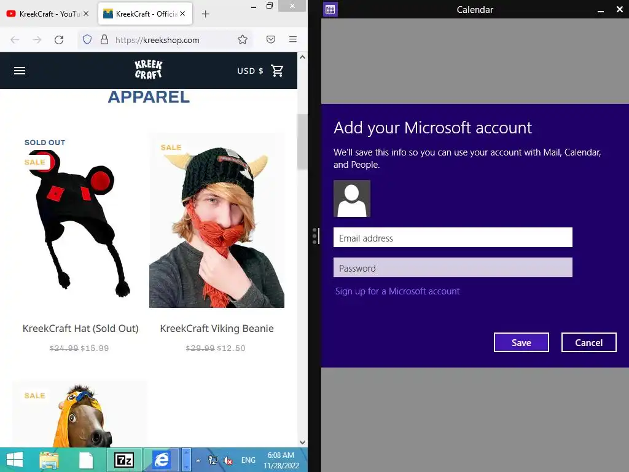The image size is (629, 472).
Task: Open the tracking protection shield icon
Action: pyautogui.click(x=87, y=39)
